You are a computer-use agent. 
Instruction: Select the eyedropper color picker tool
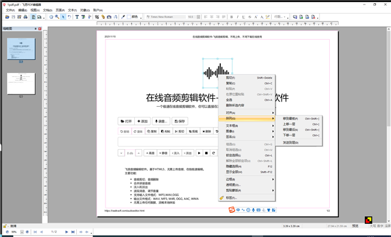click(x=123, y=17)
